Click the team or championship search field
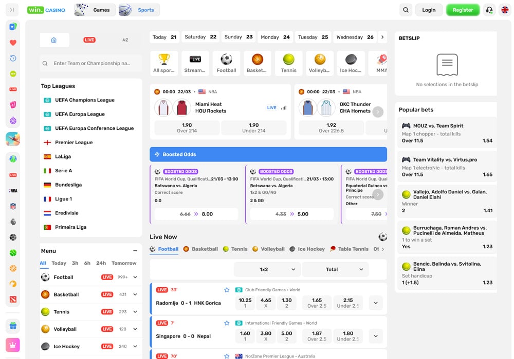Screen dimensions: 514x359 coord(91,64)
